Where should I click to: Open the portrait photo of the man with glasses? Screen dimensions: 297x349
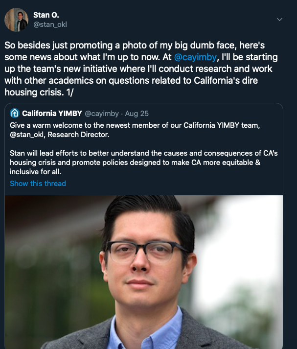[147, 274]
